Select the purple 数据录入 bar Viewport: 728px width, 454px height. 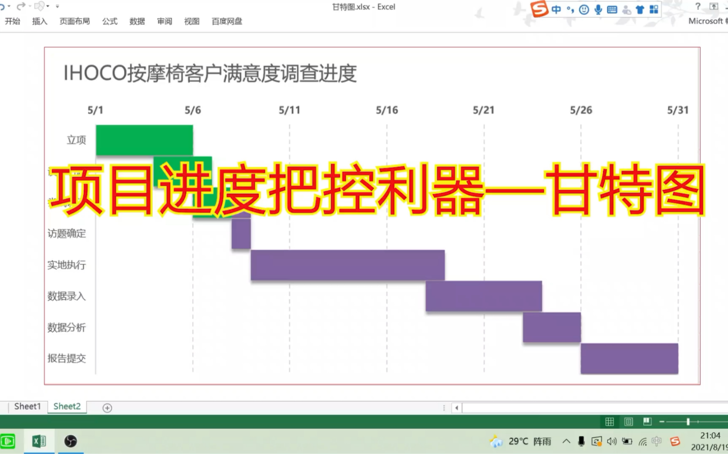click(484, 296)
